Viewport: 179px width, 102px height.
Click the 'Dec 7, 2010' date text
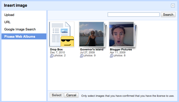57,52
